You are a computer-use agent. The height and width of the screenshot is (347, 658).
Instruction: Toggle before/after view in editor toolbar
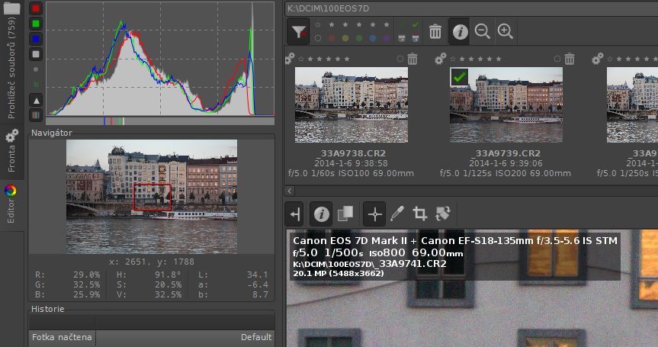coord(345,214)
